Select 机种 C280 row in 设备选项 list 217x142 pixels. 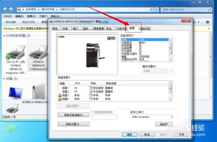tap(145, 40)
